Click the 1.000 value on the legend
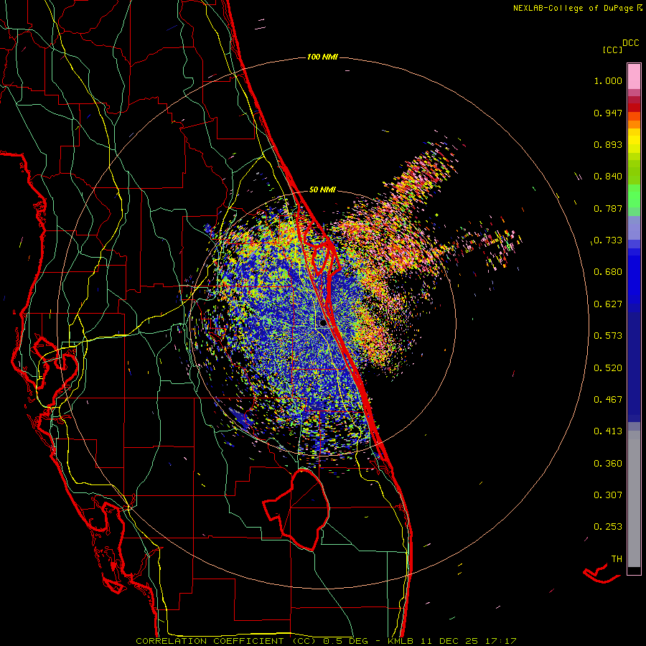The image size is (646, 646). 608,80
